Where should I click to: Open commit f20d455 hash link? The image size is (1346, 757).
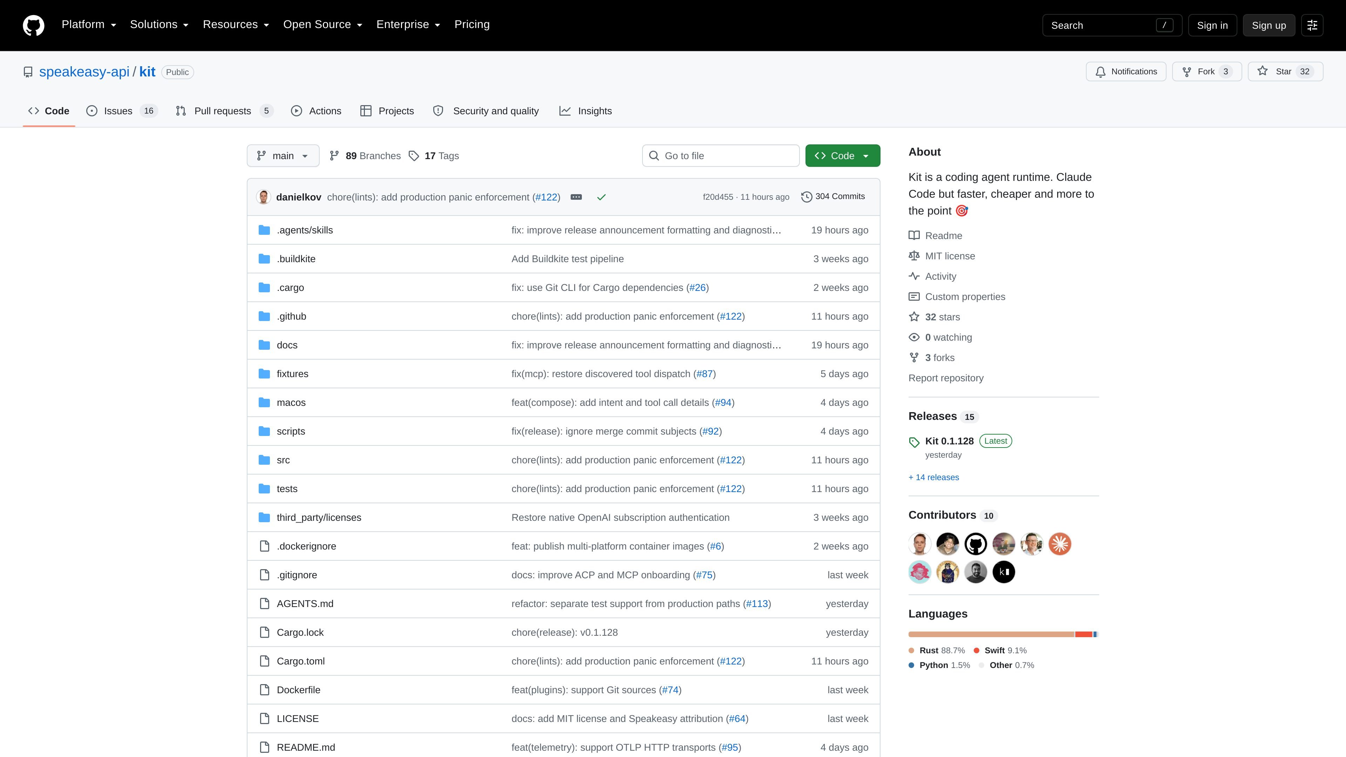click(718, 197)
